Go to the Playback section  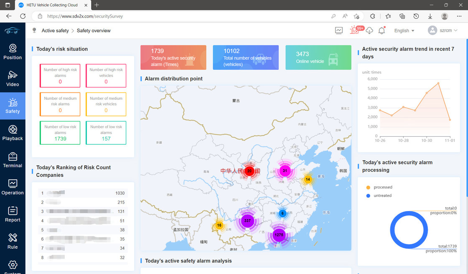coord(13,133)
